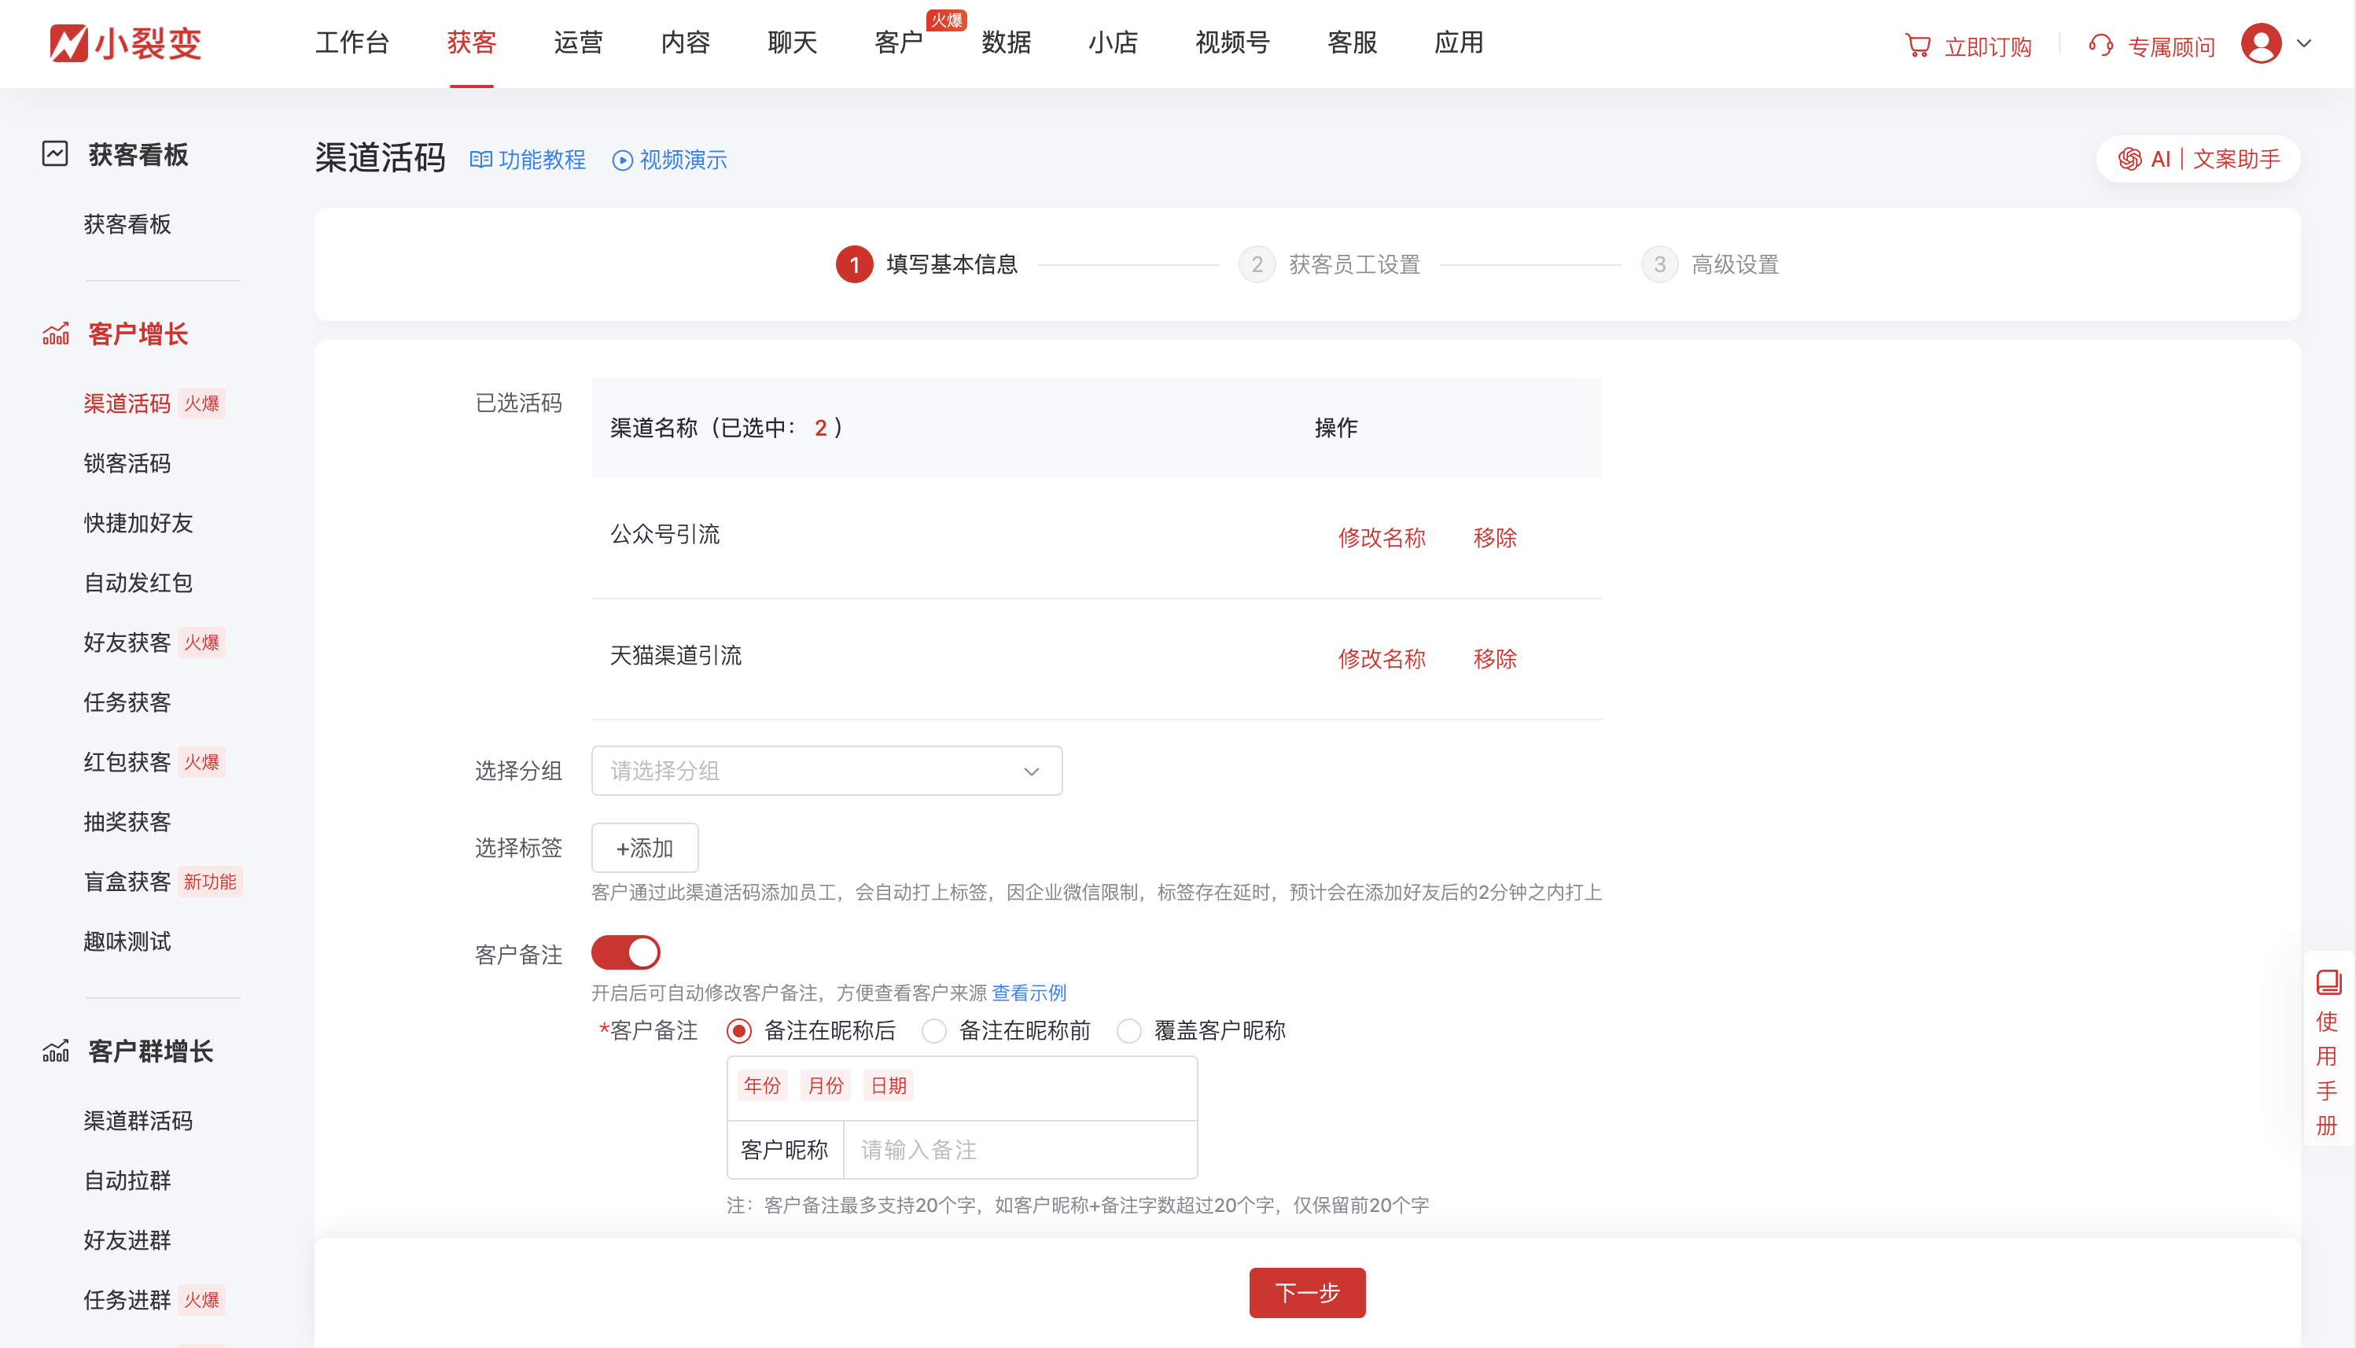The width and height of the screenshot is (2356, 1348).
Task: Remove the 天猫渠道引流 channel
Action: 1494,658
